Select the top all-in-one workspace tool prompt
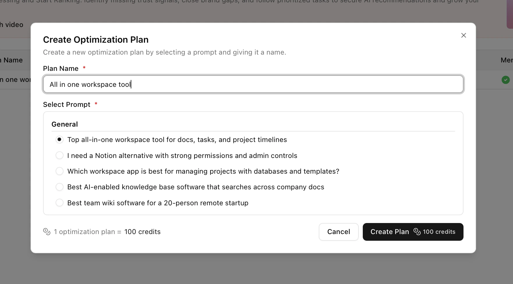 click(x=59, y=139)
